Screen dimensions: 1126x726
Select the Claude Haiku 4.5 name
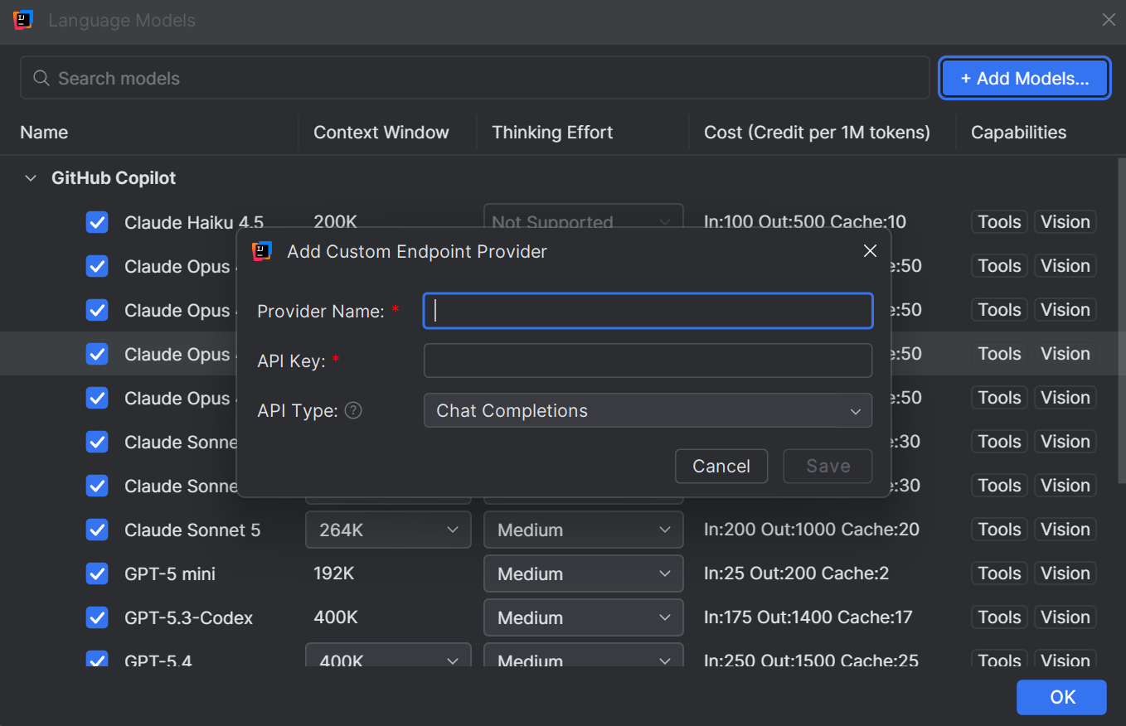194,222
